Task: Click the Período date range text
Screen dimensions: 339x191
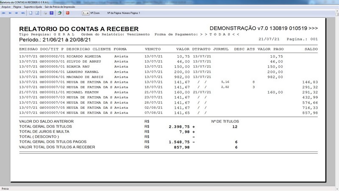Action: click(55, 40)
